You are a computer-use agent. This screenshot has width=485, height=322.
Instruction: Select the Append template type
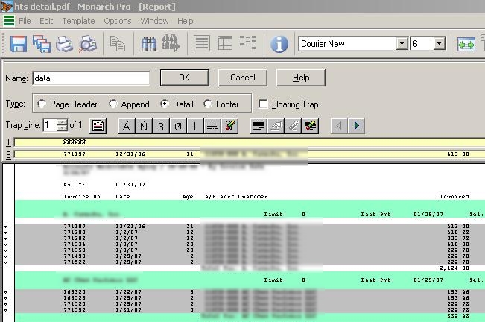click(x=113, y=104)
